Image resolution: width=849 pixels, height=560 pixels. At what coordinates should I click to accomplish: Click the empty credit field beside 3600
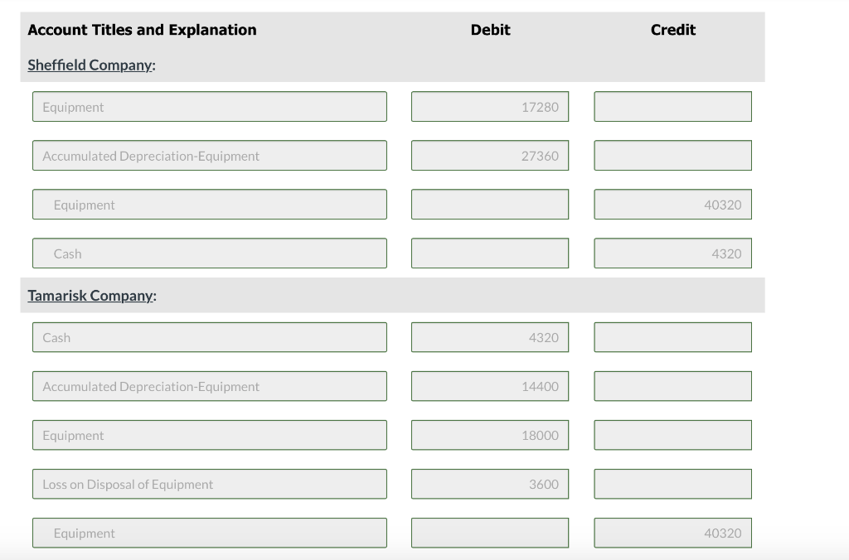click(x=673, y=484)
